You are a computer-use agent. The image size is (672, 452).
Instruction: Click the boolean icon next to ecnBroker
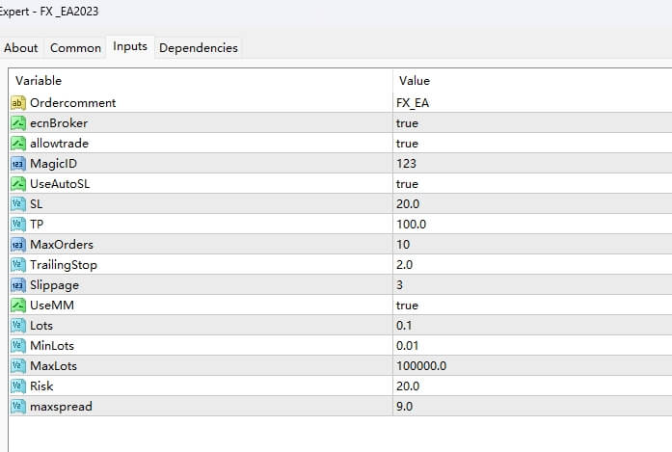point(18,122)
